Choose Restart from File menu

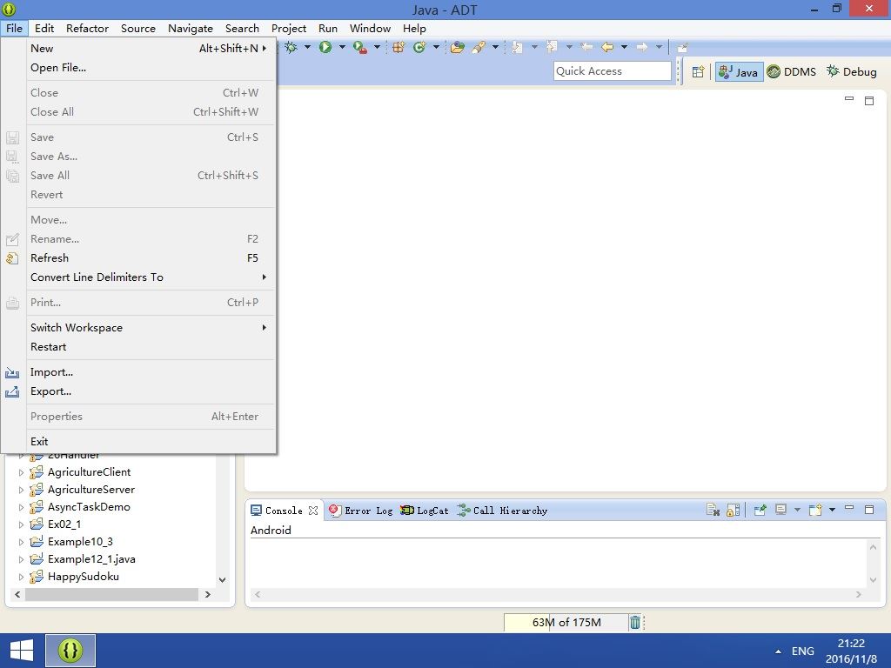tap(149, 347)
